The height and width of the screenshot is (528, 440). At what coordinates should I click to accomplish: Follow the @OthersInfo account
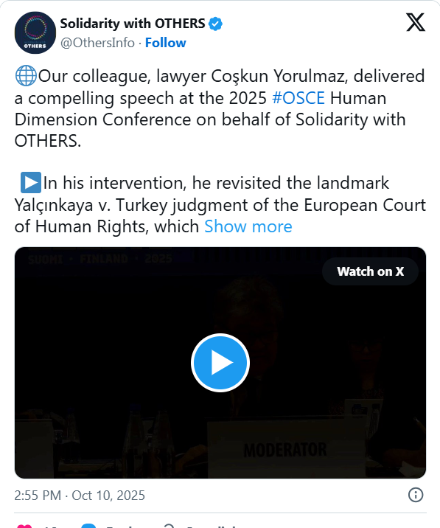165,43
